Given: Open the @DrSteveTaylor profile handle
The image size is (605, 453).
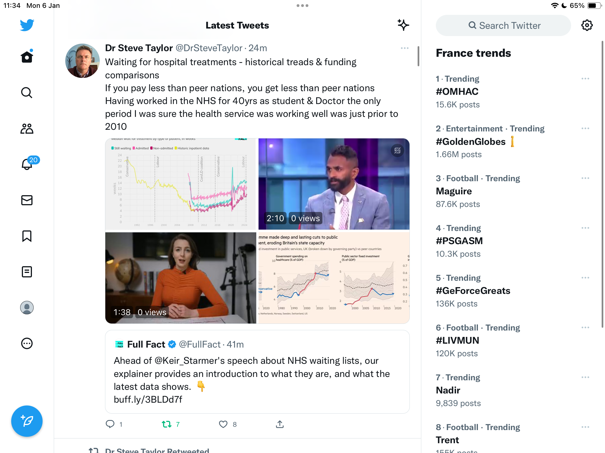Looking at the screenshot, I should coord(209,48).
